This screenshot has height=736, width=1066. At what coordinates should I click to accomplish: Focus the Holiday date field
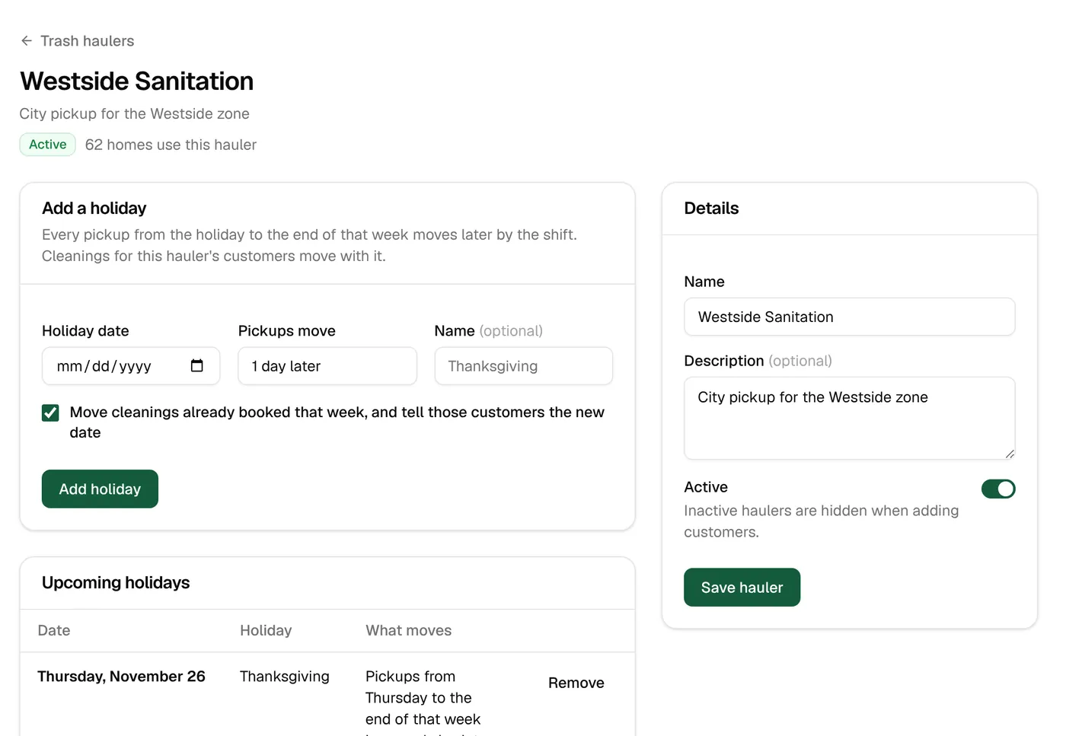click(131, 366)
